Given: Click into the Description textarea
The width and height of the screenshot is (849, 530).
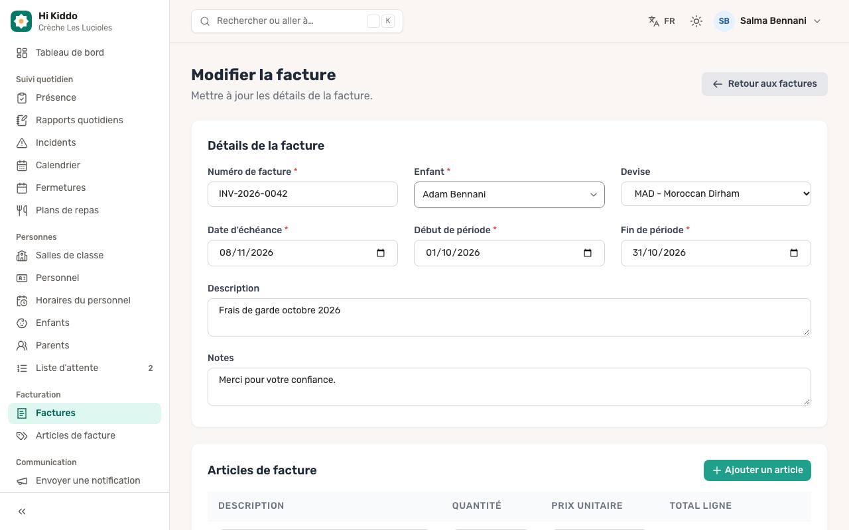Looking at the screenshot, I should tap(509, 317).
